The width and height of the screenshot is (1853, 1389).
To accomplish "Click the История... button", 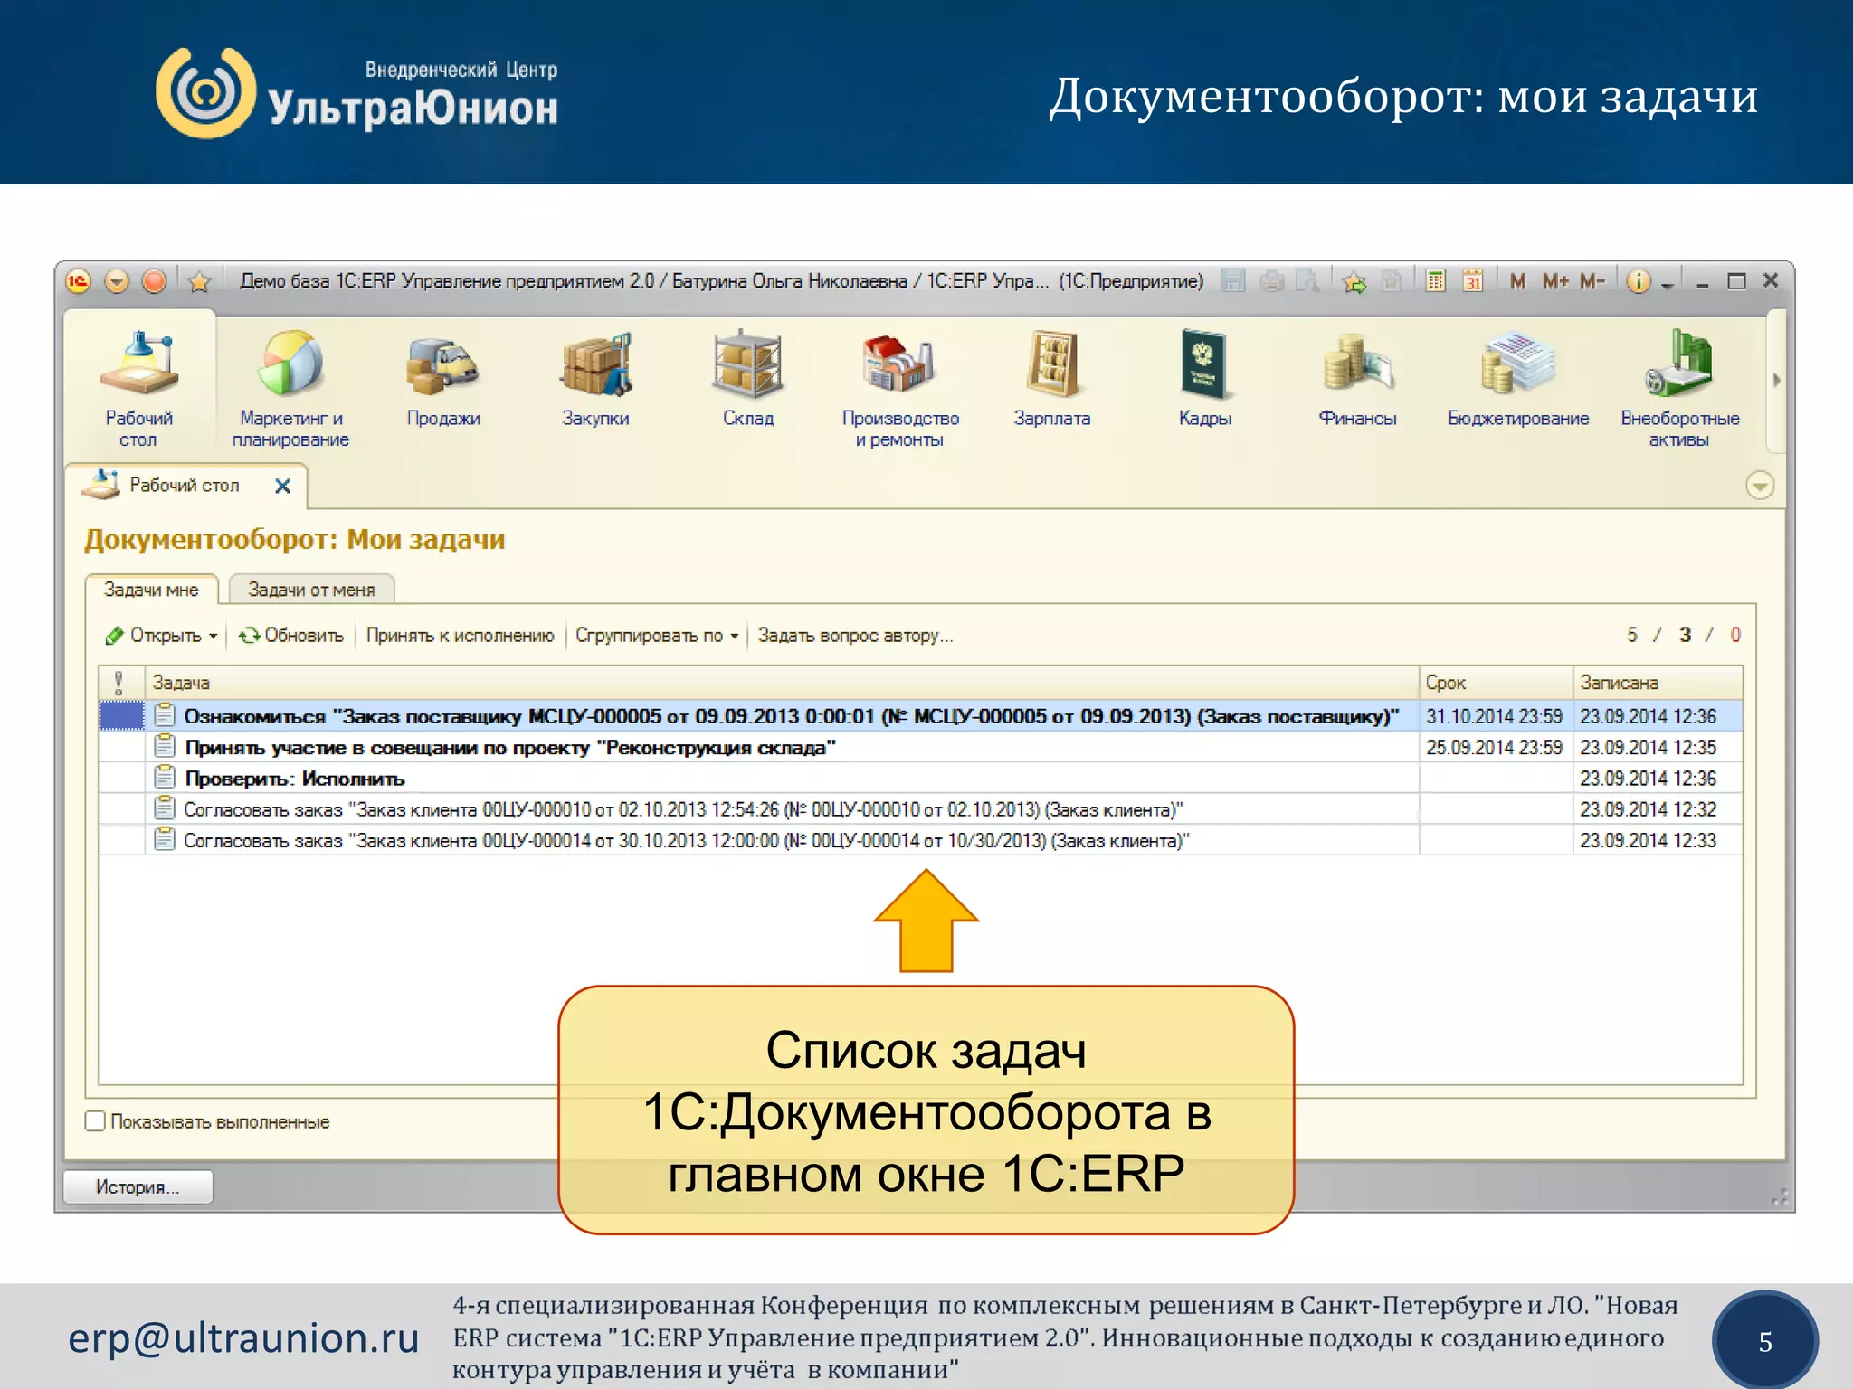I will tap(138, 1187).
